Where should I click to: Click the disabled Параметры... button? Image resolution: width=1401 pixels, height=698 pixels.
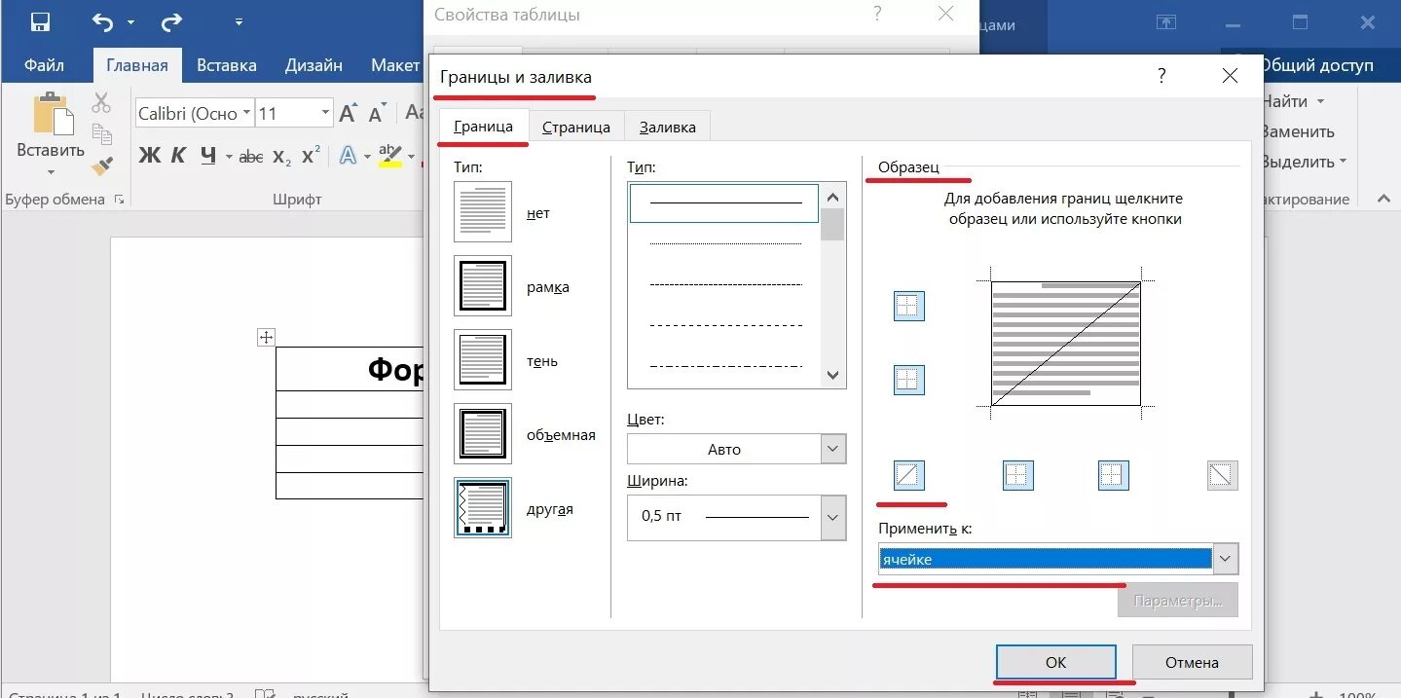[x=1178, y=601]
